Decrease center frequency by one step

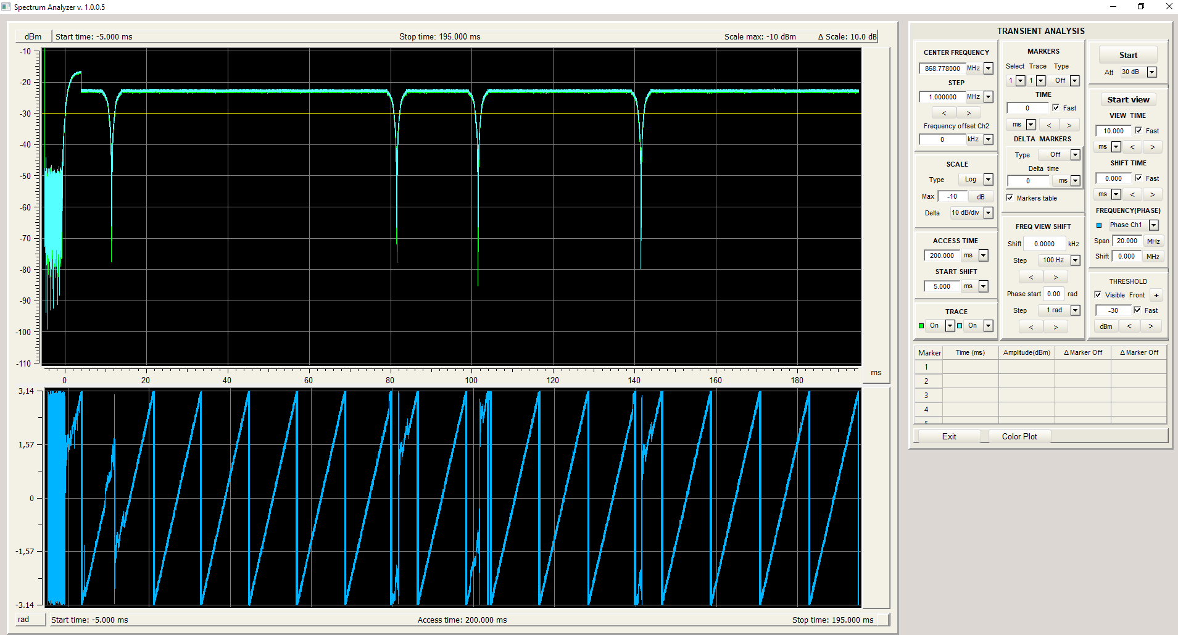click(x=944, y=113)
